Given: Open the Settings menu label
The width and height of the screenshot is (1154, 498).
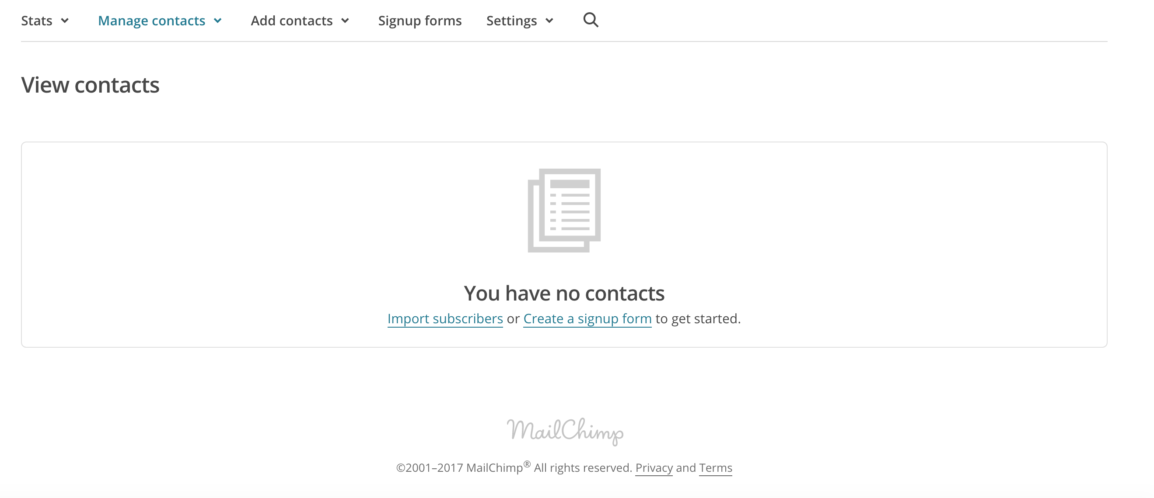Looking at the screenshot, I should [511, 21].
